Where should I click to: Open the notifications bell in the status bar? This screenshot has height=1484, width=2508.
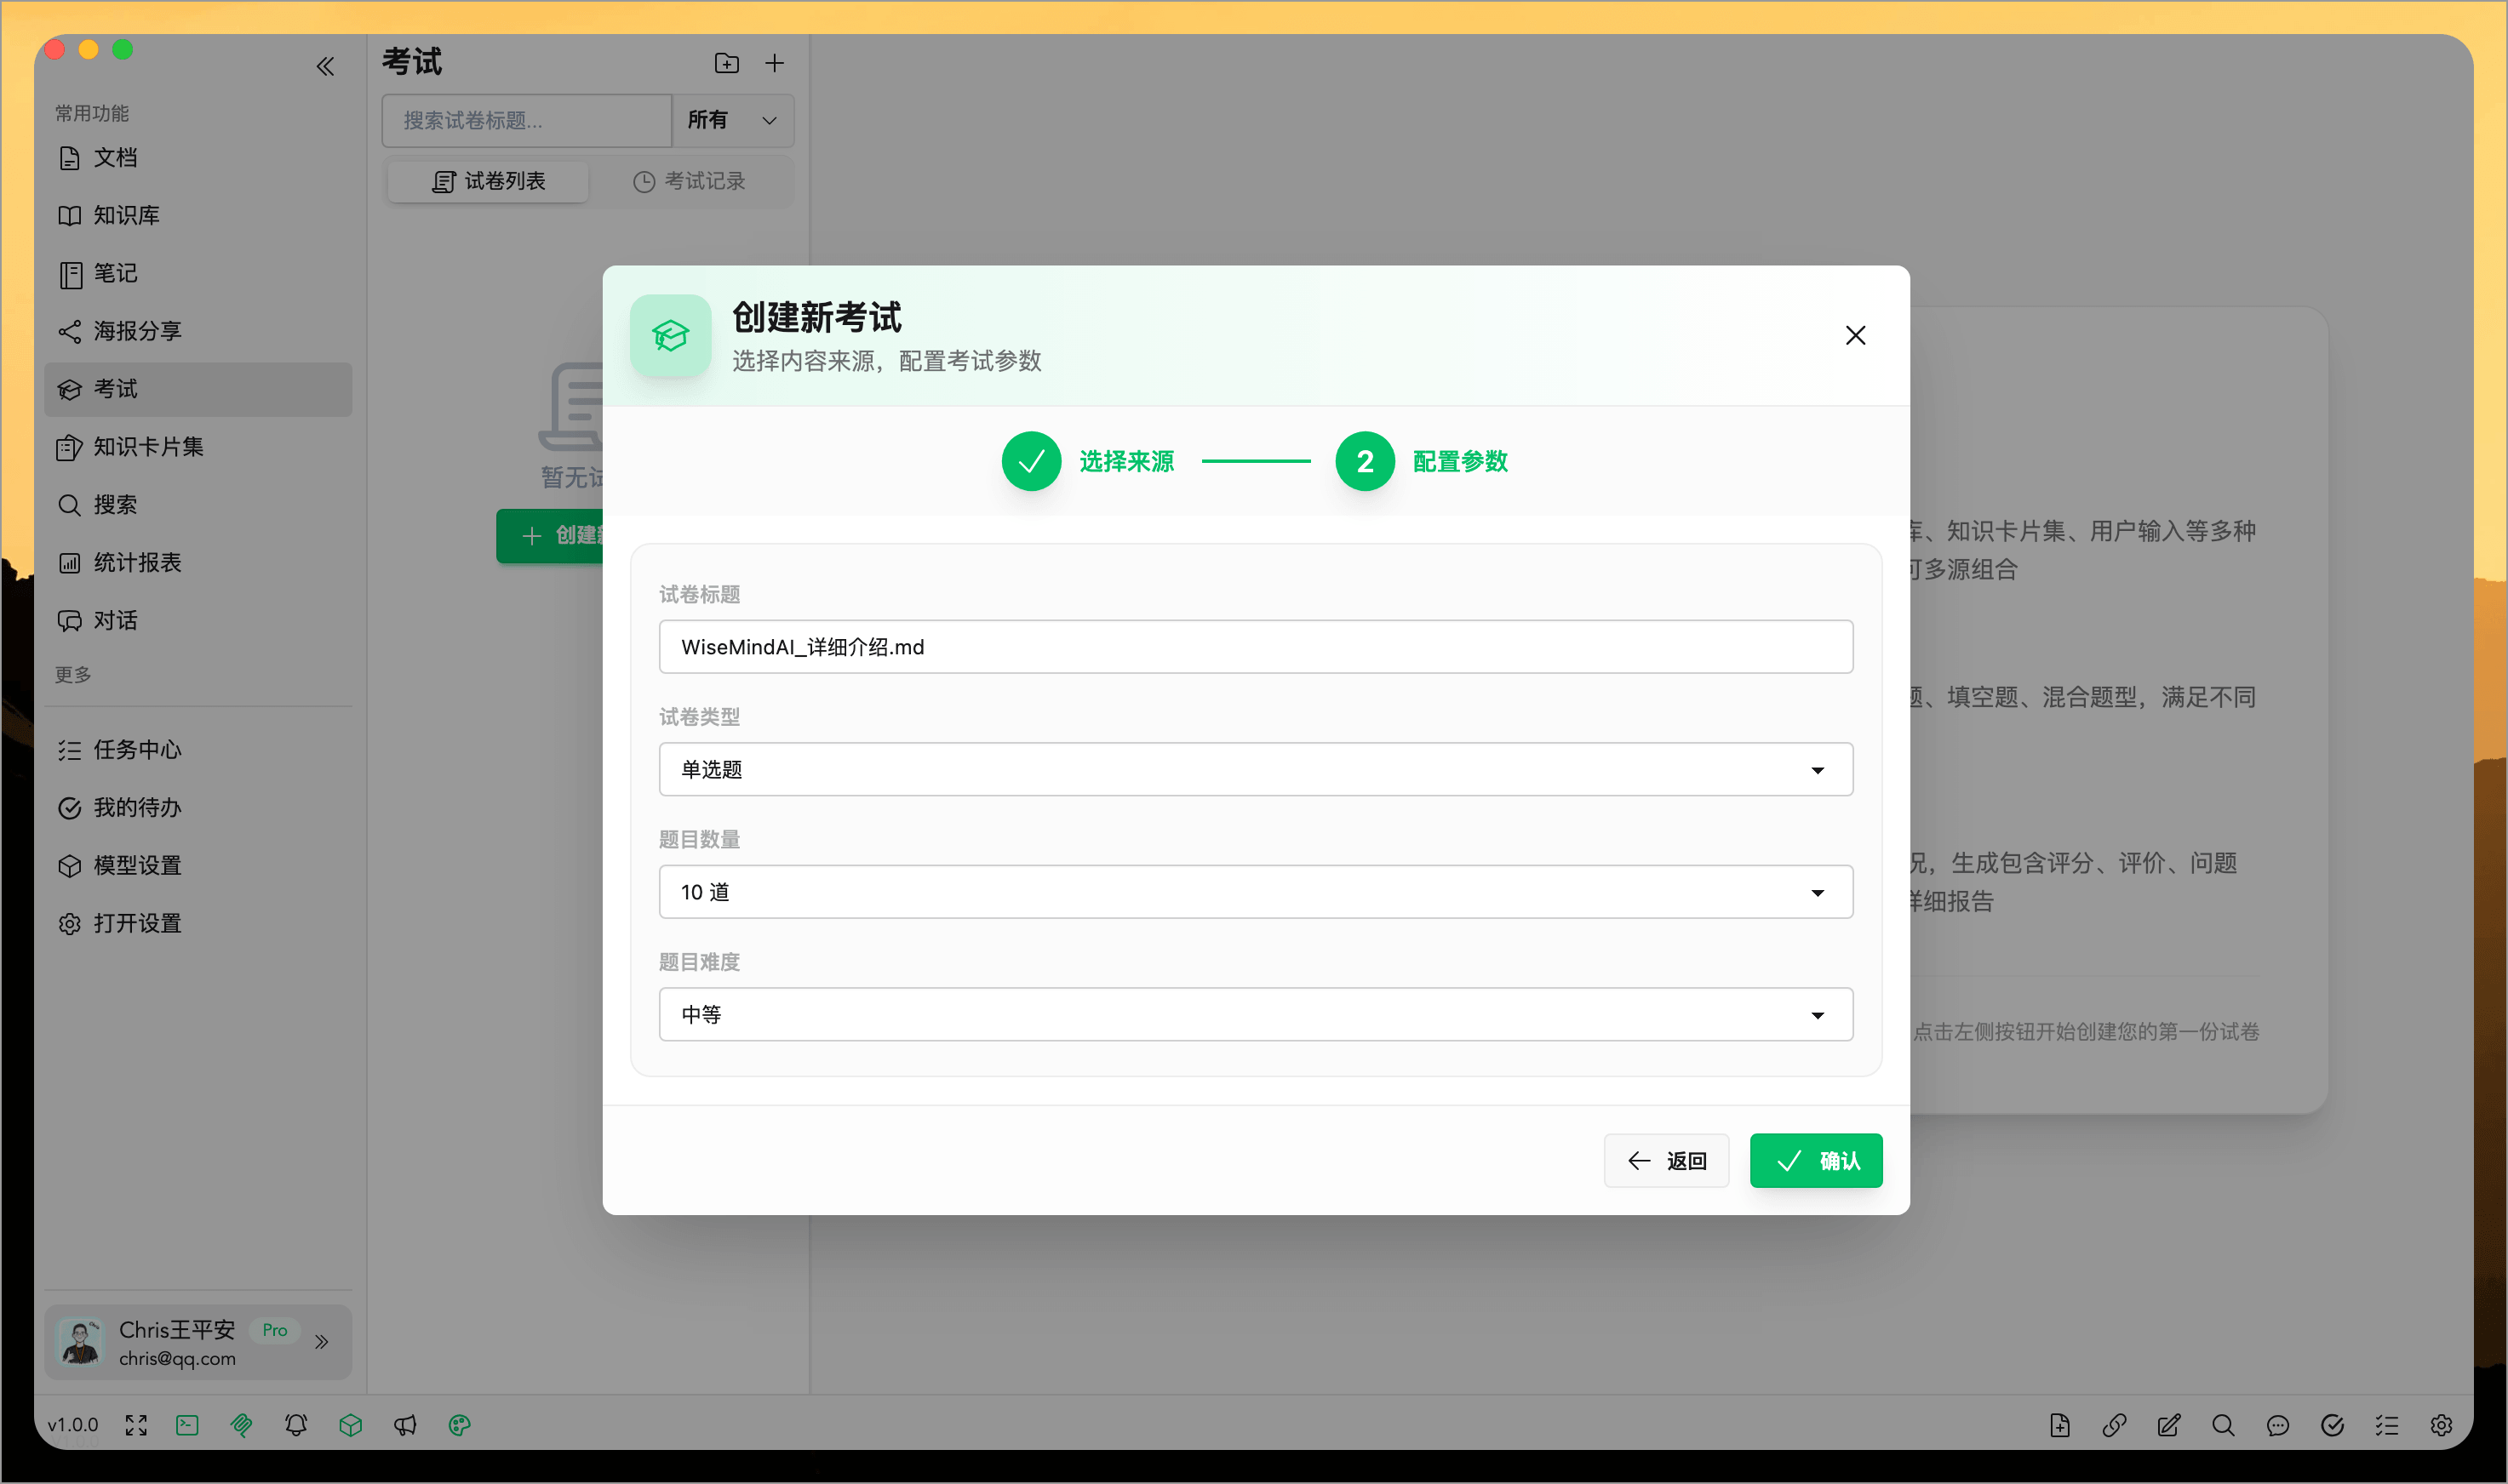pos(296,1425)
